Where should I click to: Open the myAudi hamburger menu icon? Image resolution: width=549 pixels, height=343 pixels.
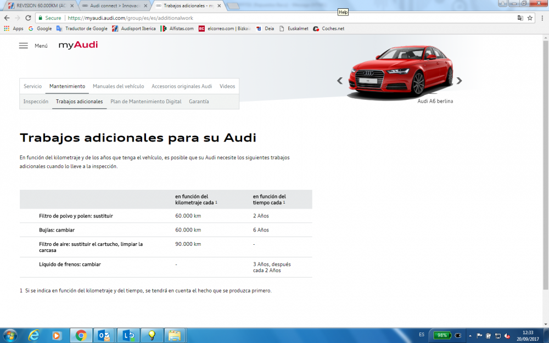(24, 46)
